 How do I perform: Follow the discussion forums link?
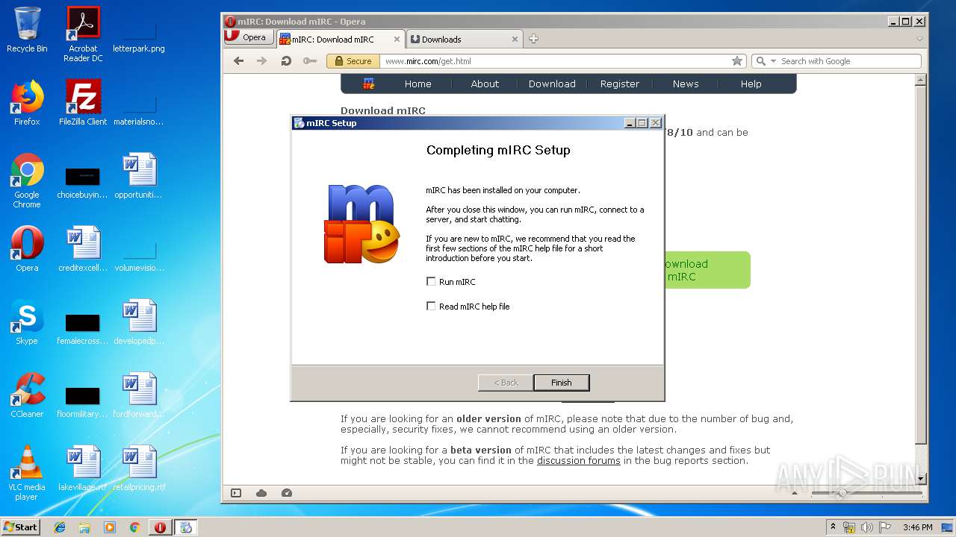[x=579, y=460]
